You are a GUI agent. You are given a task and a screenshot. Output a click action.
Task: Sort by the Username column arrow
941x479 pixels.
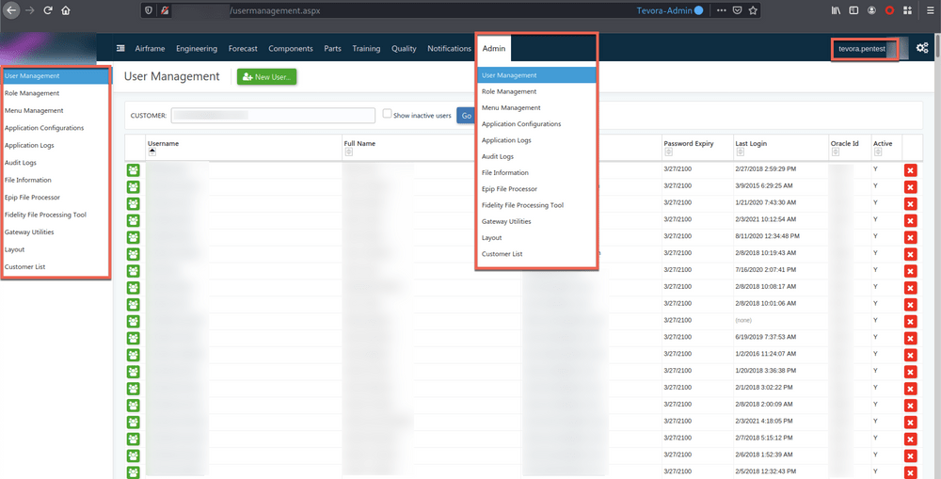[x=152, y=152]
